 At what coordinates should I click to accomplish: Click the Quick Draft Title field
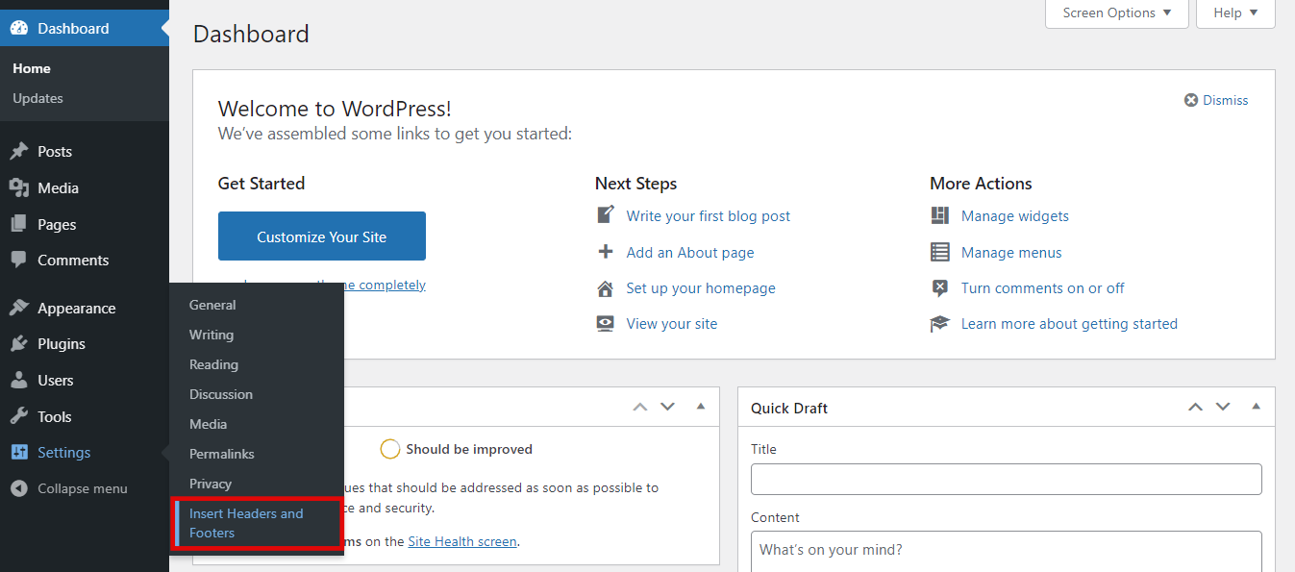click(1006, 479)
